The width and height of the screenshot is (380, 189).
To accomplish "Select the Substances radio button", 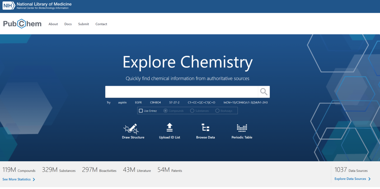I will pyautogui.click(x=192, y=111).
